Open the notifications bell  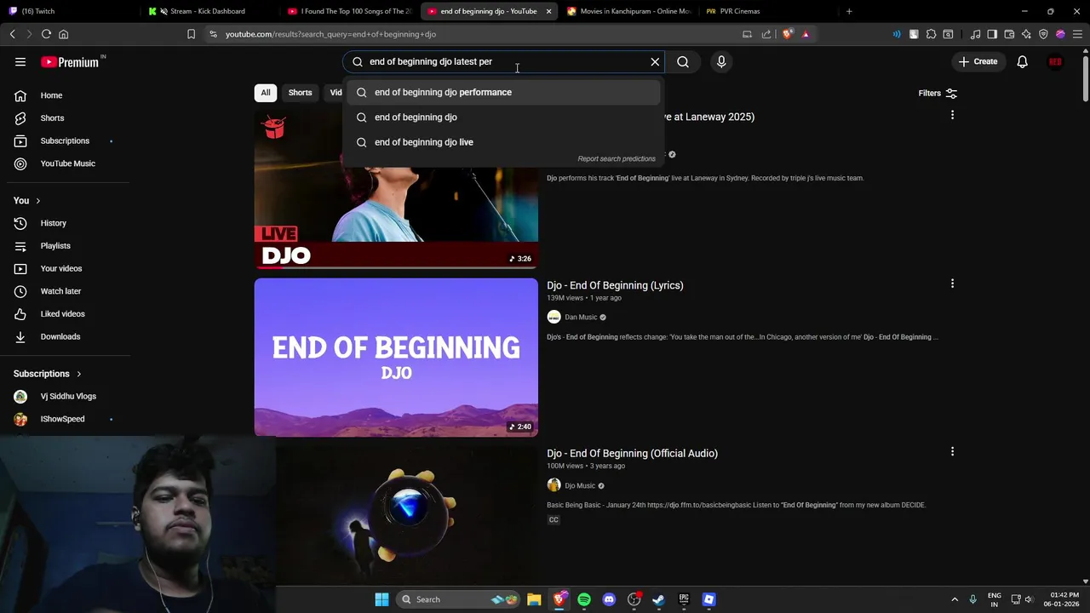pyautogui.click(x=1022, y=61)
